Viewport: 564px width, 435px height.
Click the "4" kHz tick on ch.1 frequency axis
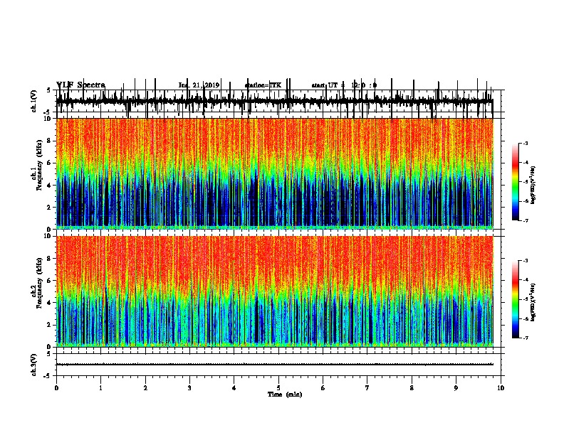[x=50, y=185]
